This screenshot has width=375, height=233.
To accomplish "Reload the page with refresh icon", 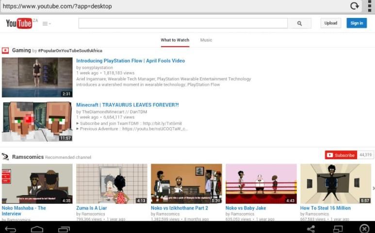I will click(x=355, y=6).
